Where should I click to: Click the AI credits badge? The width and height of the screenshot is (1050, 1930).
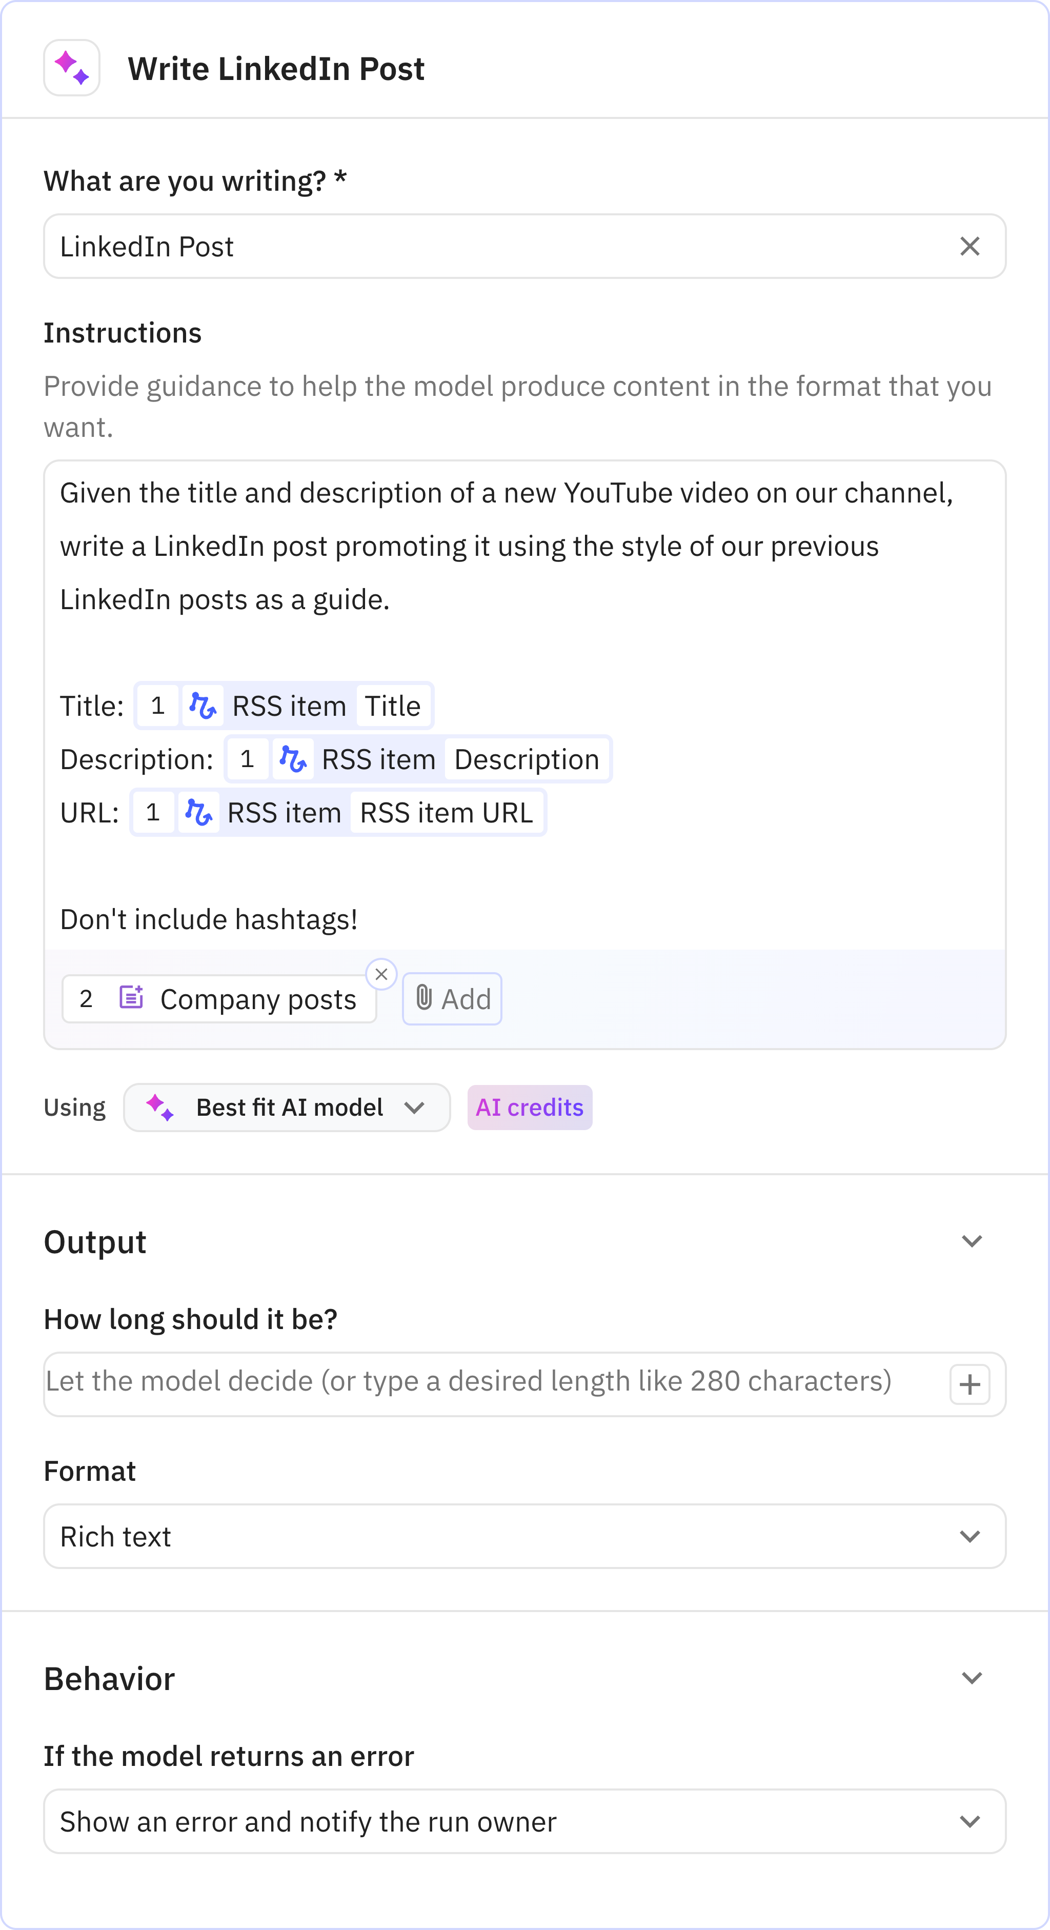pos(530,1108)
